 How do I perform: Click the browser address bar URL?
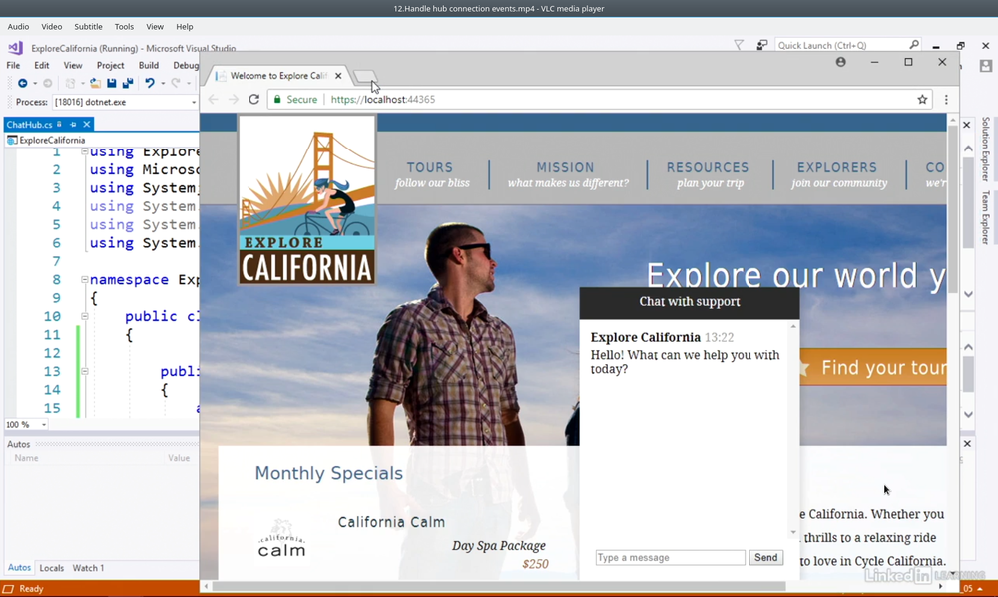383,100
